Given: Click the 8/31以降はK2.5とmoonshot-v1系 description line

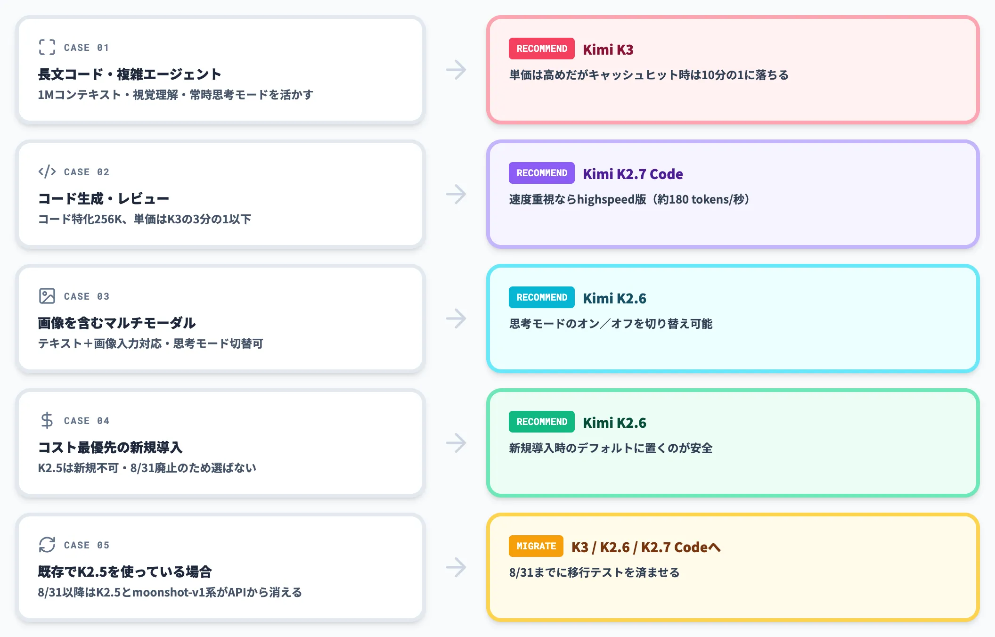Looking at the screenshot, I should point(170,592).
